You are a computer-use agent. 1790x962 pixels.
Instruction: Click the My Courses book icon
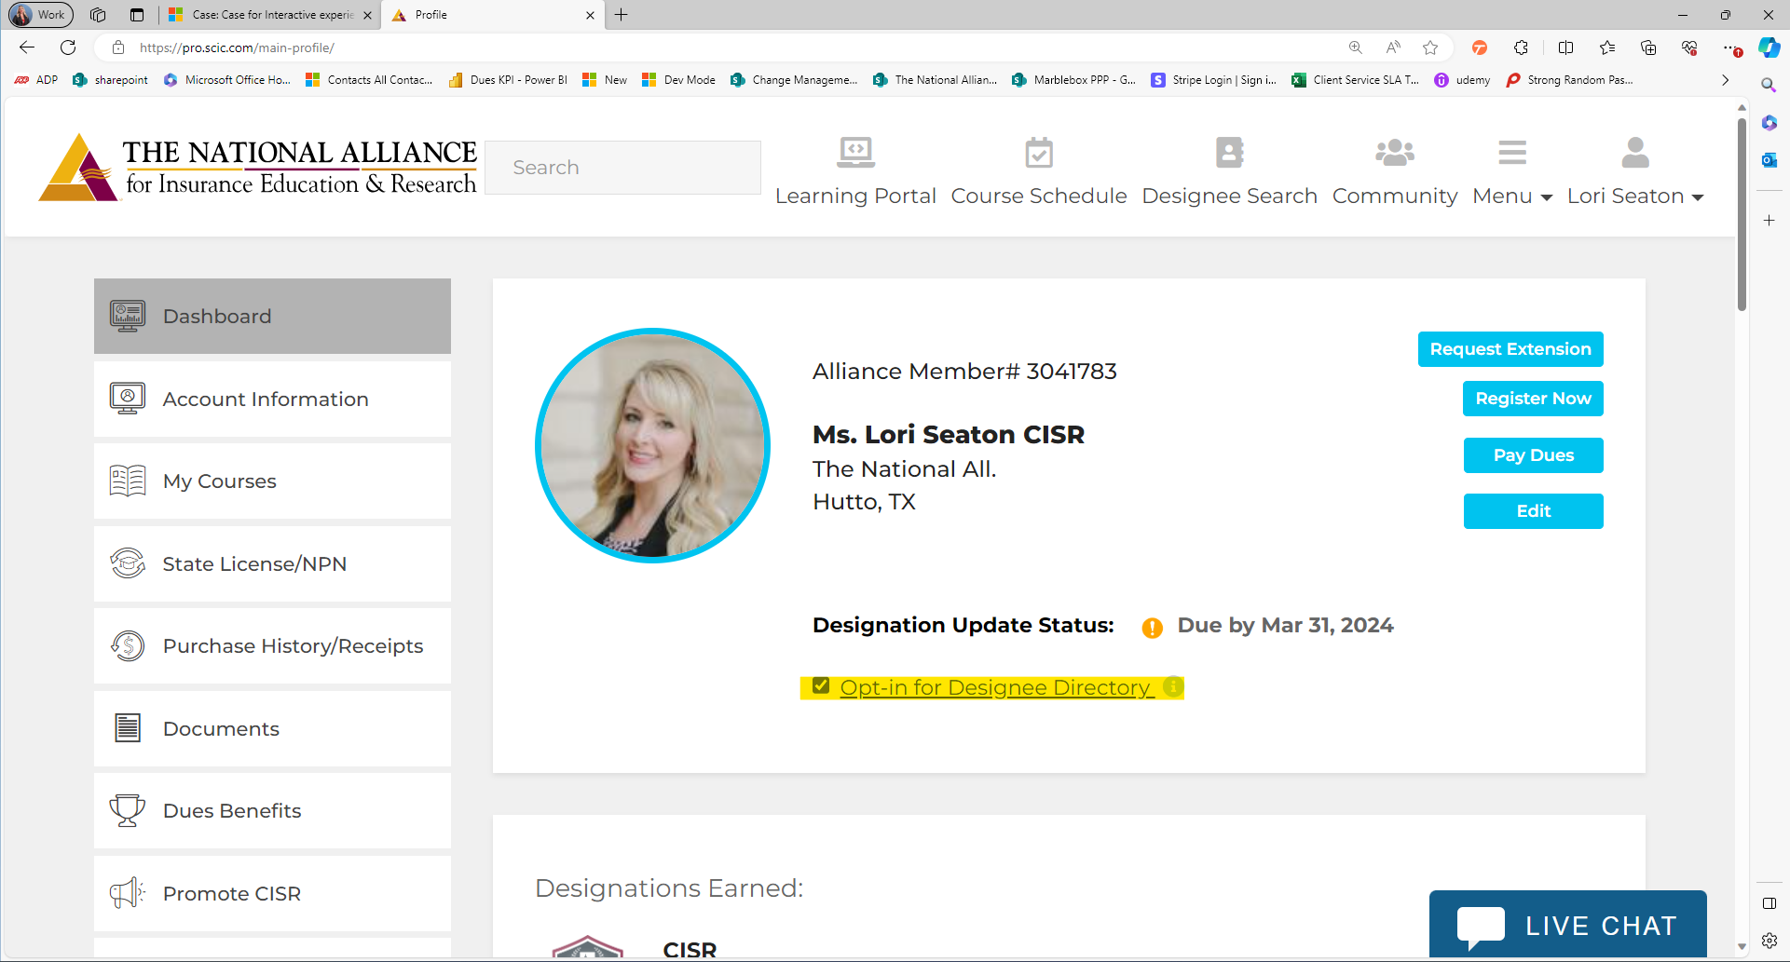click(x=128, y=481)
